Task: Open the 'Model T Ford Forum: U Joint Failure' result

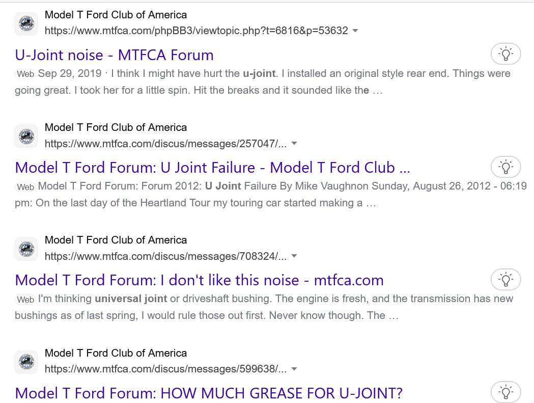Action: [x=212, y=168]
